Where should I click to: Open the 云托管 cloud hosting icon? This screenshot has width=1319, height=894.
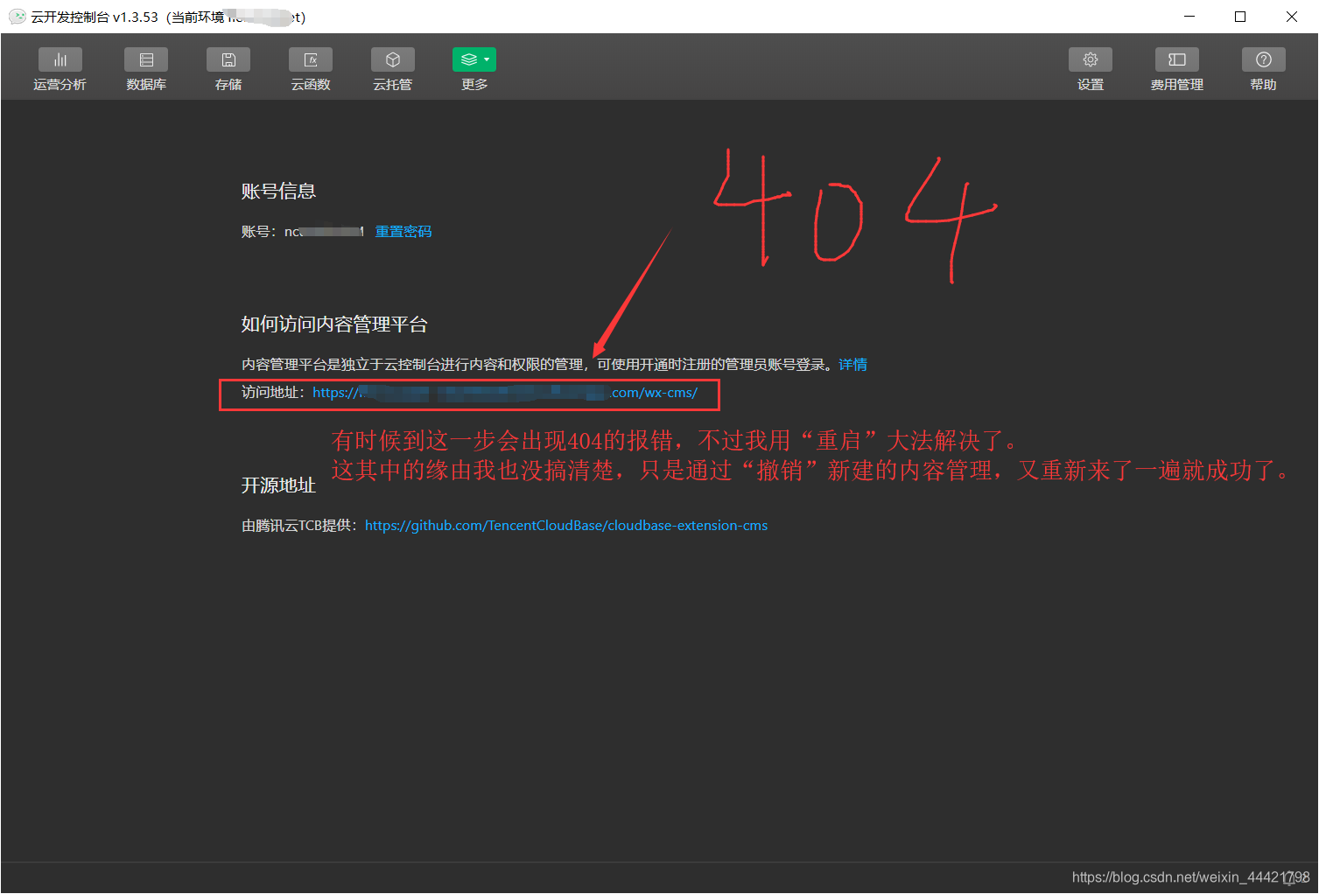click(393, 59)
